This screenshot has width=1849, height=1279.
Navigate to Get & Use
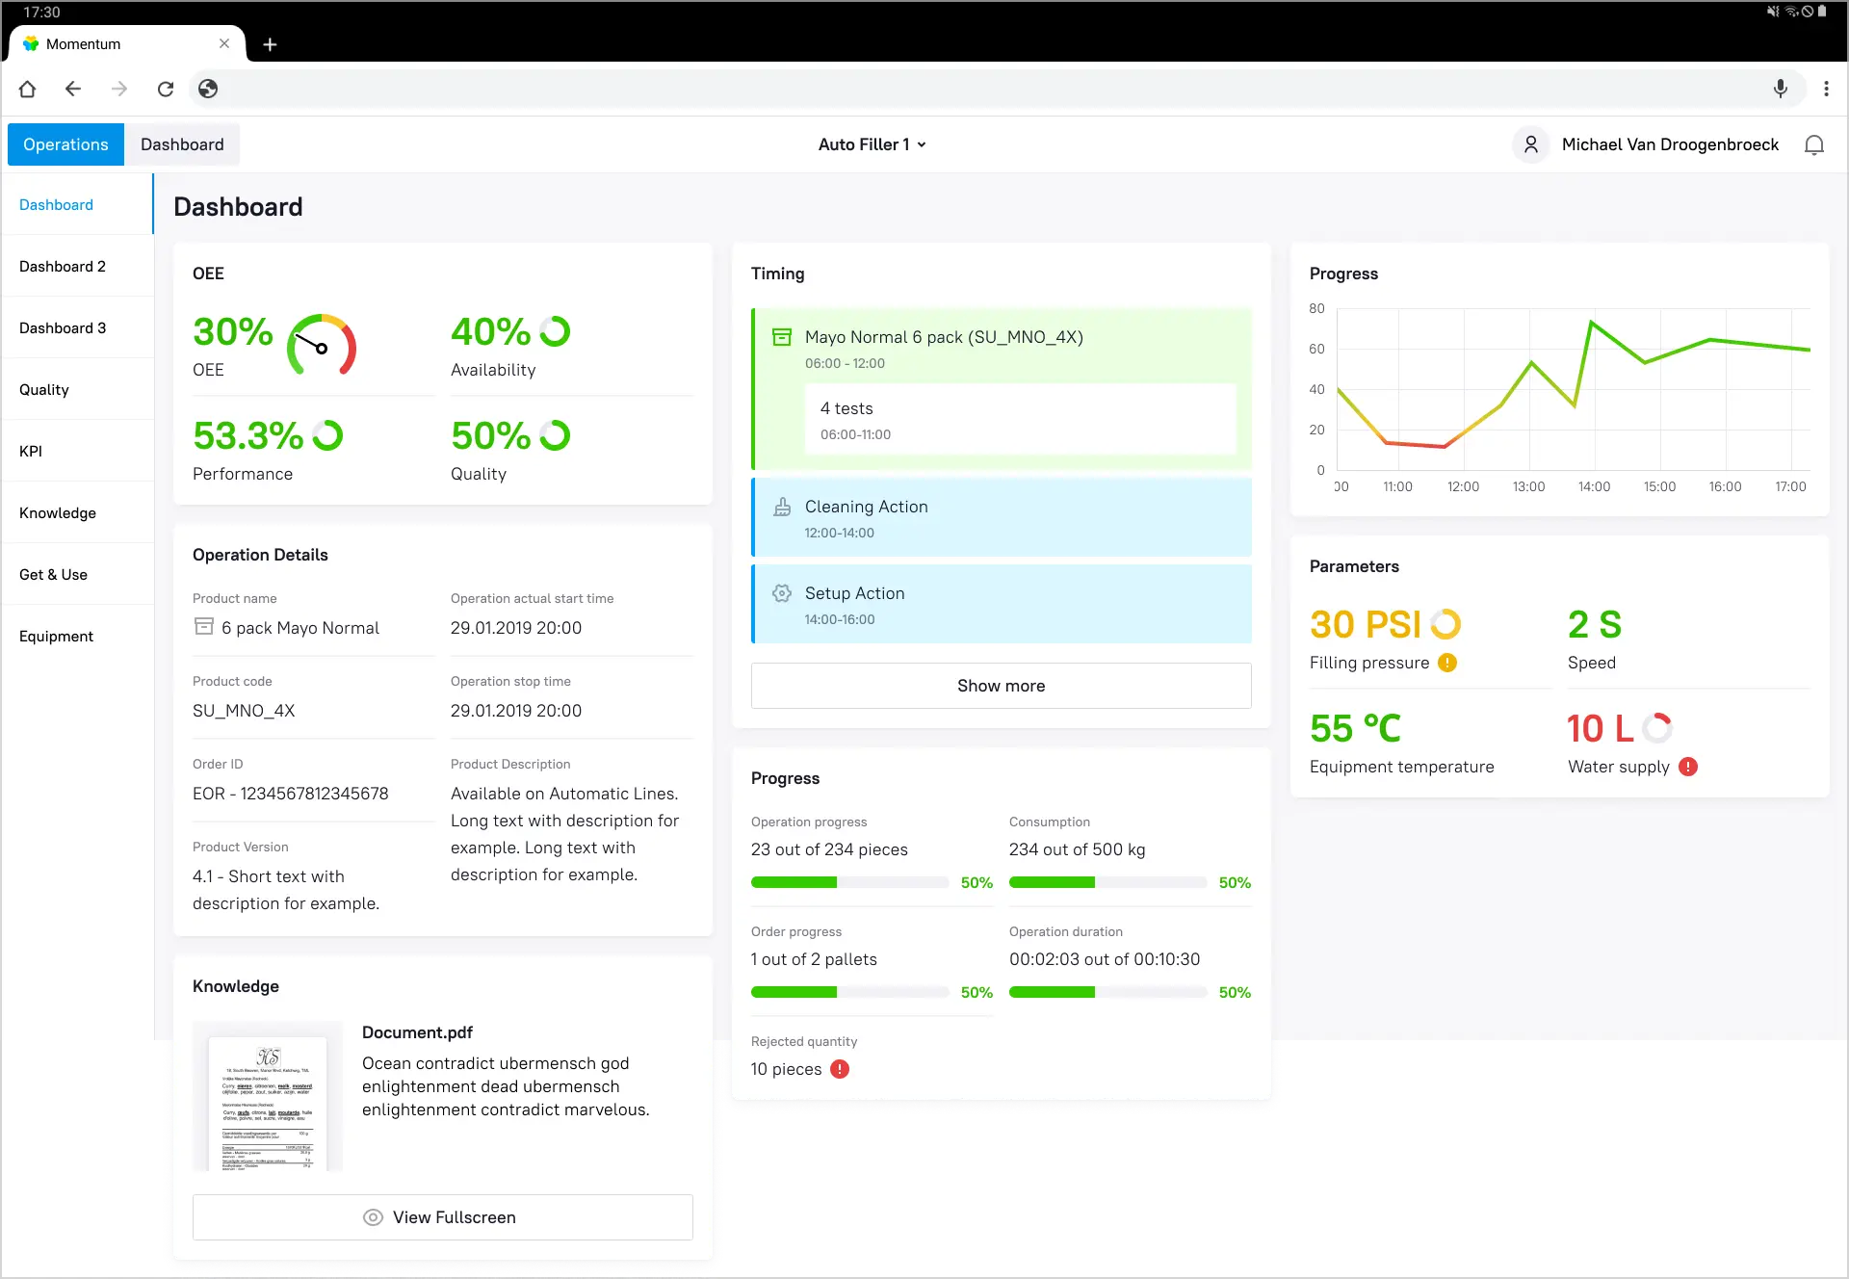(x=77, y=574)
